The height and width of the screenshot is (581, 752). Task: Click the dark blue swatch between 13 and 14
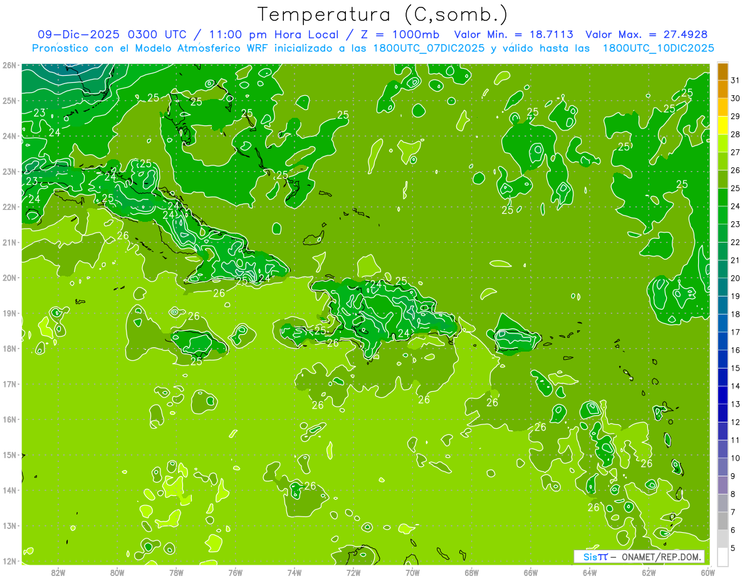[x=723, y=395]
